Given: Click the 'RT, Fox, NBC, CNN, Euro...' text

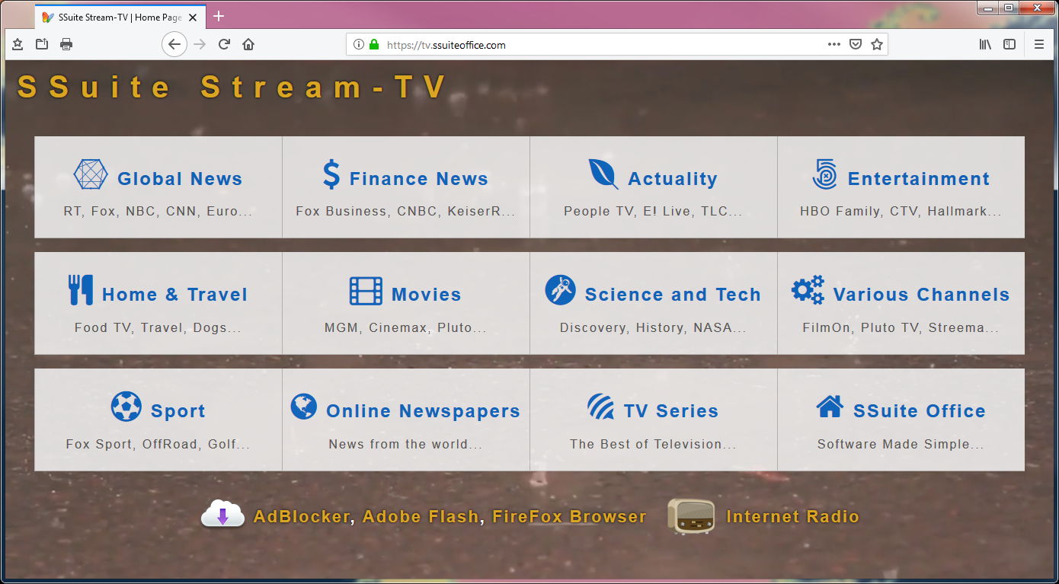Looking at the screenshot, I should [158, 211].
